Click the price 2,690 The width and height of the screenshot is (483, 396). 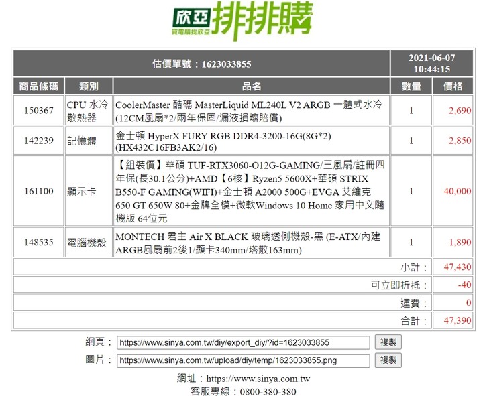tap(460, 111)
